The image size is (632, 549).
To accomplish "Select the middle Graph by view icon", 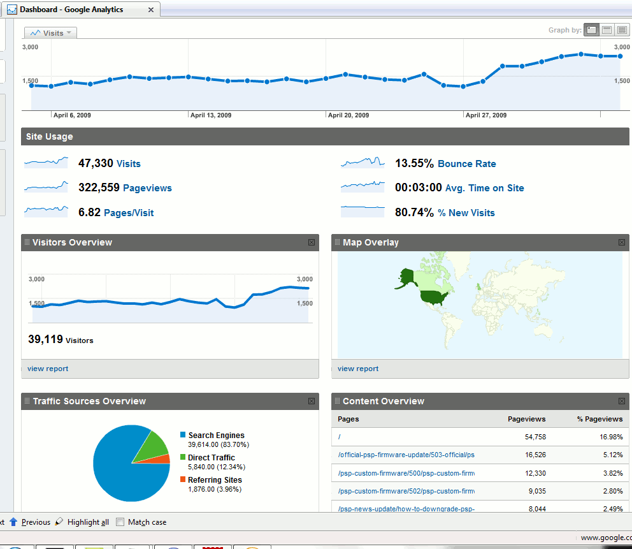I will 607,30.
